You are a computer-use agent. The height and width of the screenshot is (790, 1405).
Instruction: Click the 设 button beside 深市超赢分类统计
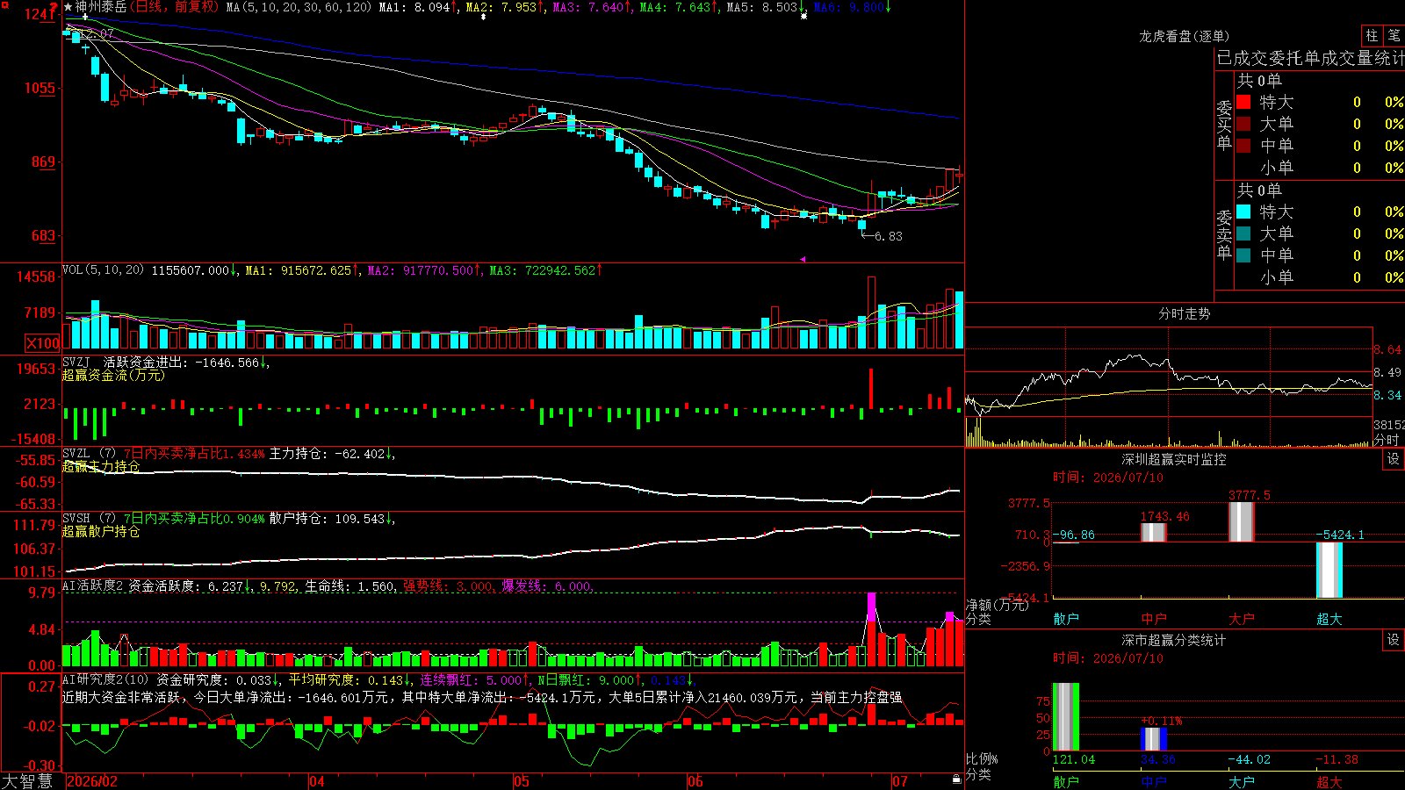[x=1393, y=640]
